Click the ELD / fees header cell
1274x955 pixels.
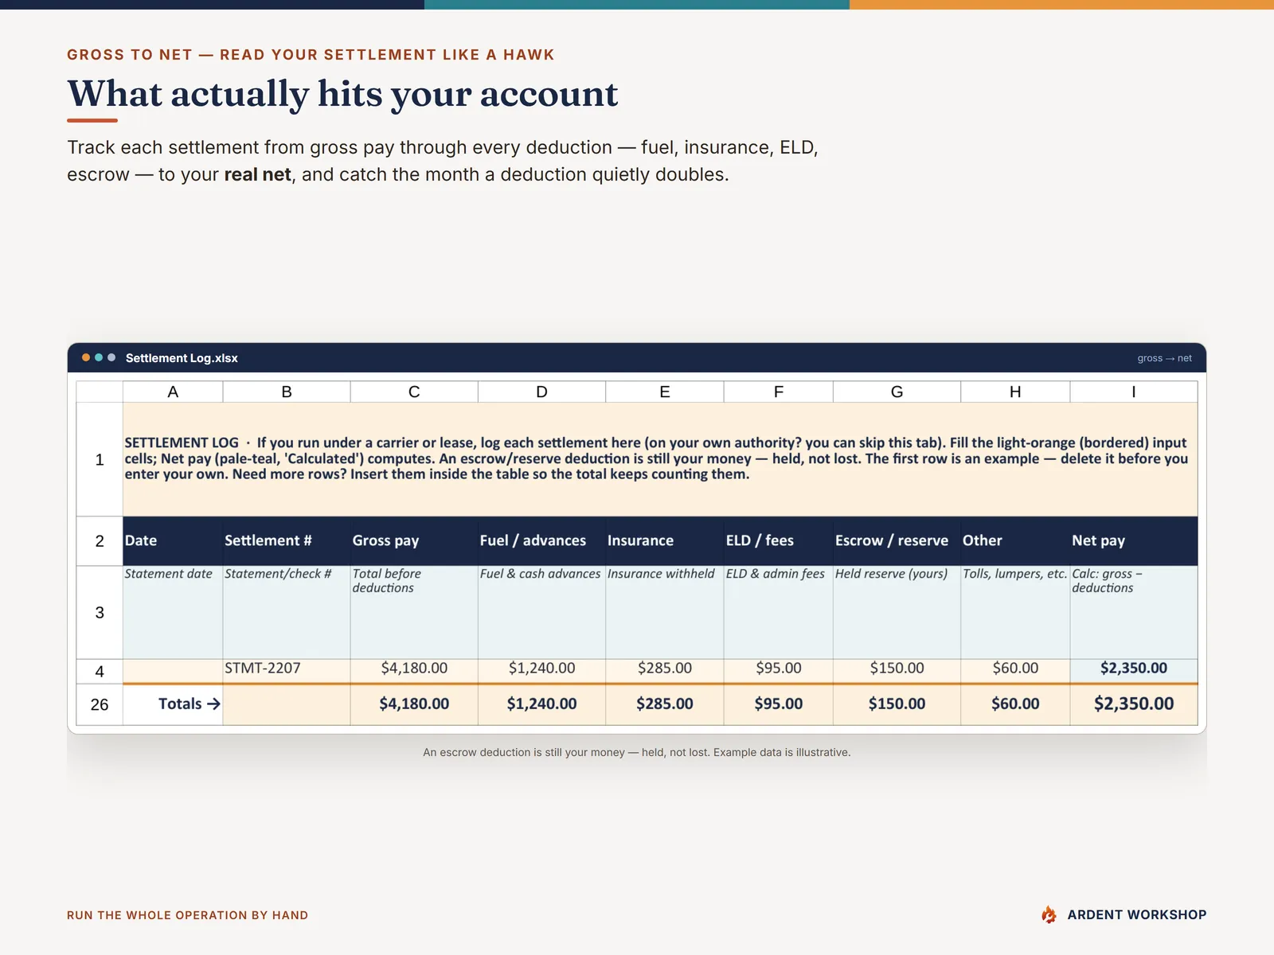click(779, 541)
